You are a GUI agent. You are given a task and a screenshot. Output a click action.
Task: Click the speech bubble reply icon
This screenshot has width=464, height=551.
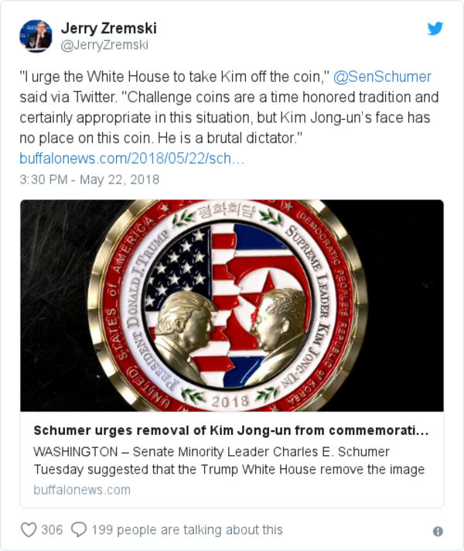click(x=79, y=530)
